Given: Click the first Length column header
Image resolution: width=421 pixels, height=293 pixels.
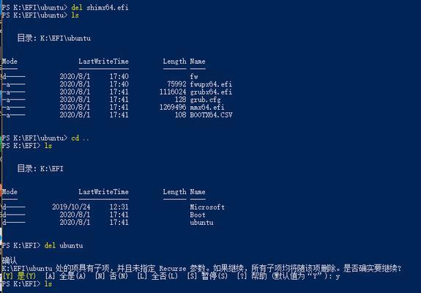Looking at the screenshot, I should coord(174,62).
